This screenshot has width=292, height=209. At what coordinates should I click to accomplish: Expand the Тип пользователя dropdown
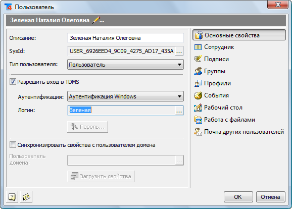click(x=125, y=65)
